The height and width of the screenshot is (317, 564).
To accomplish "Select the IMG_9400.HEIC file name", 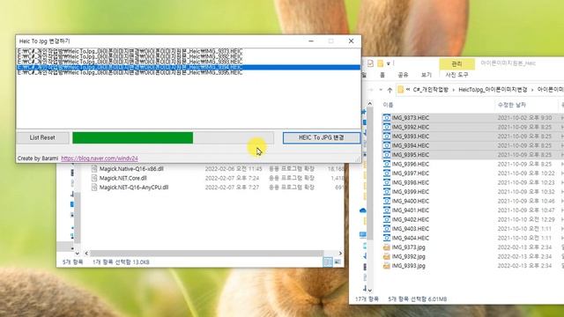I will click(x=411, y=202).
